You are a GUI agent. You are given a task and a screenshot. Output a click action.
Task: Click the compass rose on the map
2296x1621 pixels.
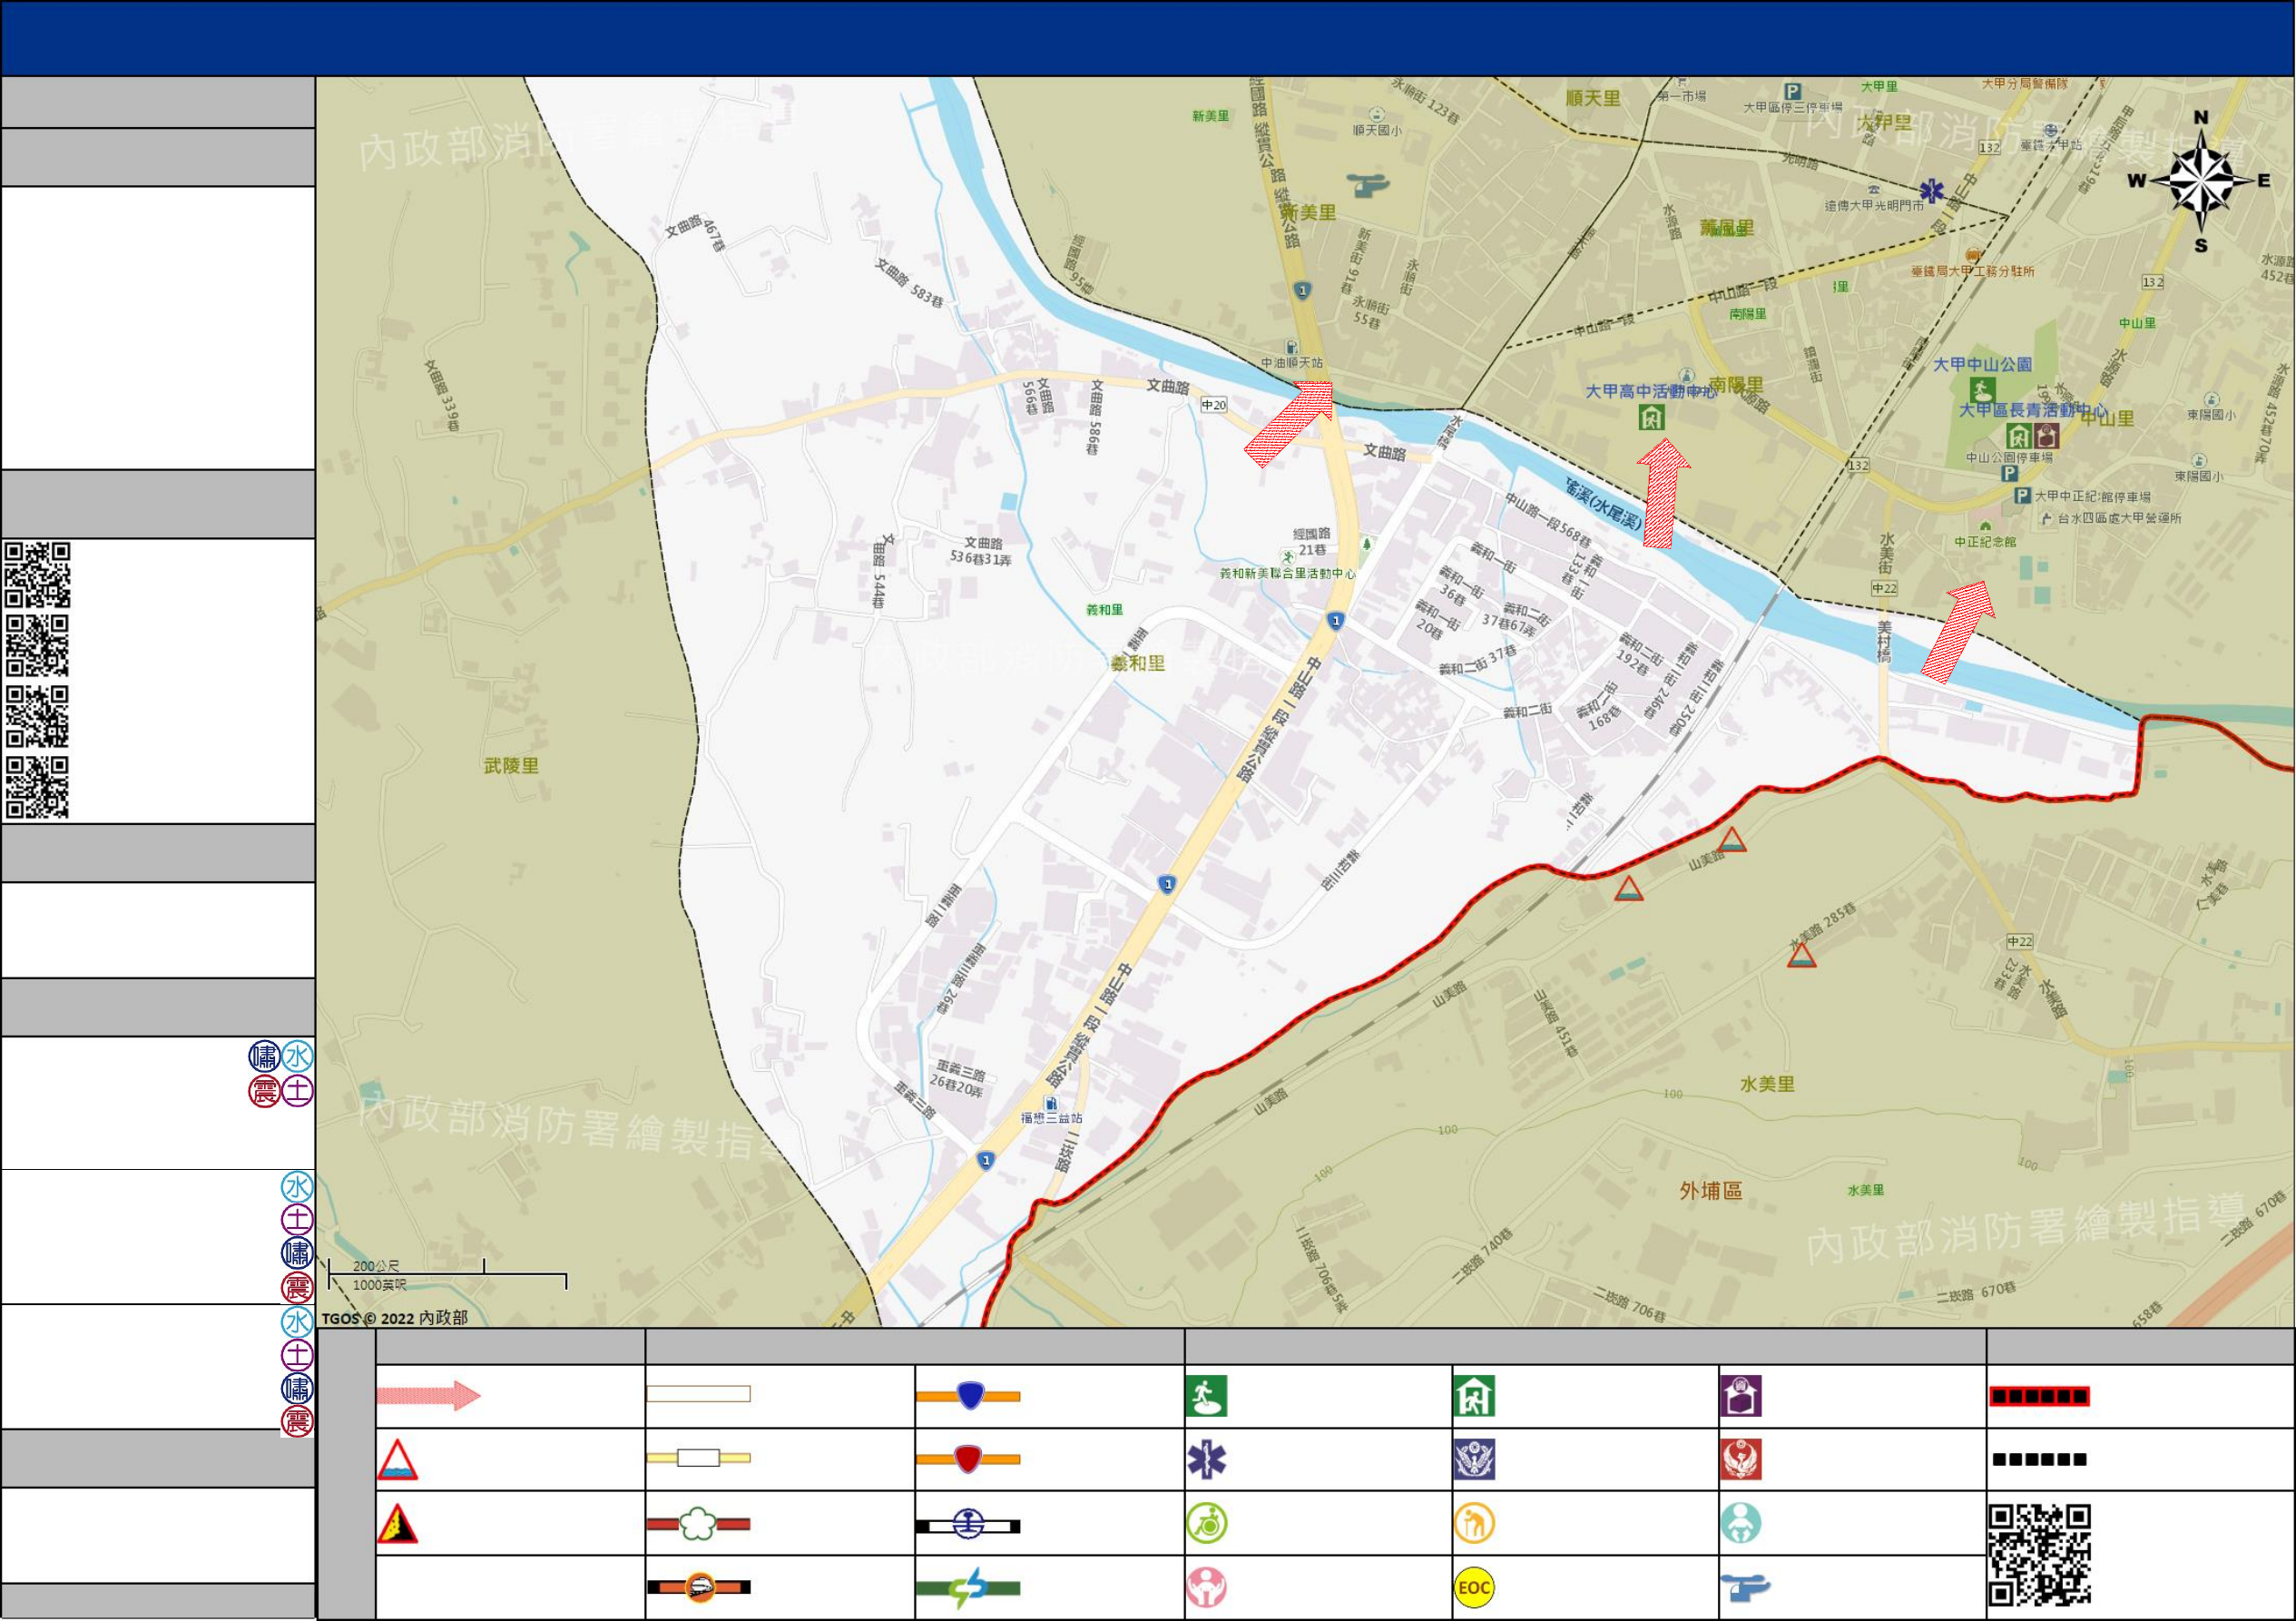click(x=2201, y=181)
